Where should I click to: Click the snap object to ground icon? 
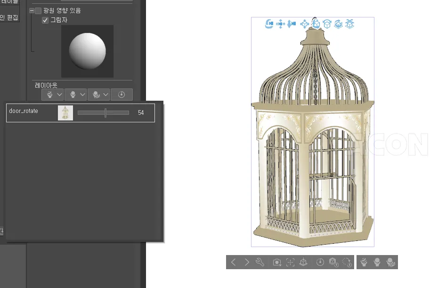click(349, 24)
